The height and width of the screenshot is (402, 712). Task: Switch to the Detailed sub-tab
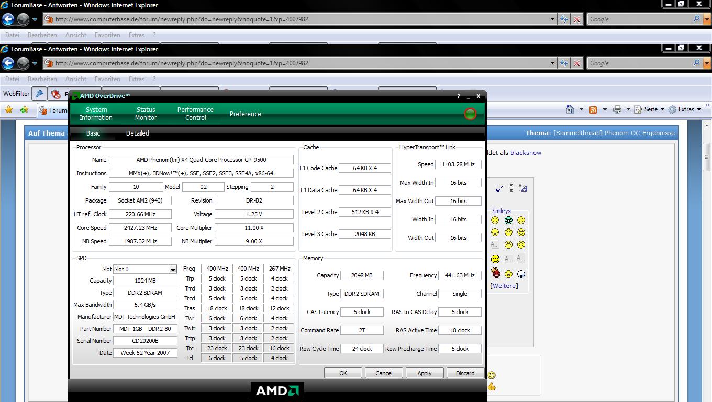pyautogui.click(x=138, y=133)
